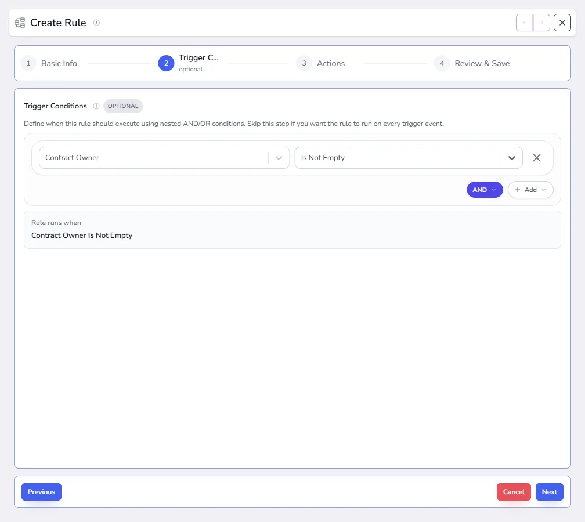Click the info icon beside Create Rule
585x522 pixels.
click(96, 23)
